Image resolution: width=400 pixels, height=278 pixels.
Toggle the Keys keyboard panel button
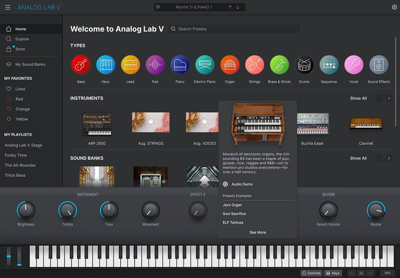pyautogui.click(x=333, y=273)
